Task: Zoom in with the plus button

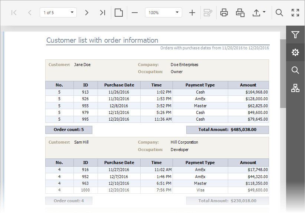Action: 192,13
